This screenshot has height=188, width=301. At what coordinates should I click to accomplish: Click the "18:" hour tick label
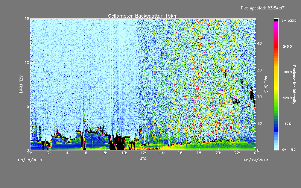[x=199, y=153]
